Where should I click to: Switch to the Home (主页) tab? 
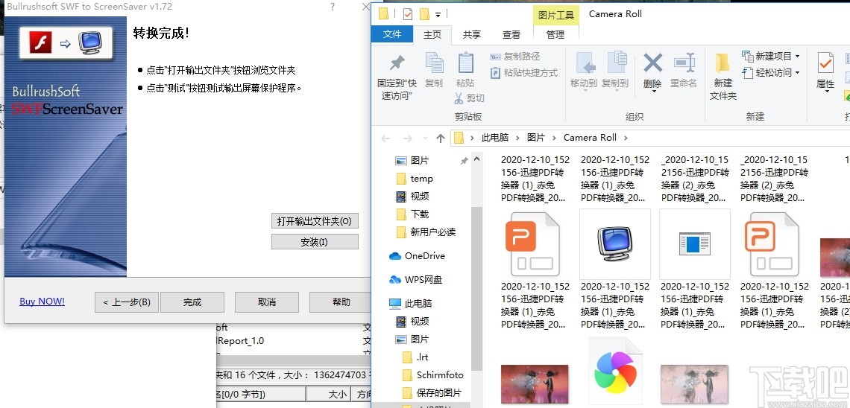click(432, 34)
